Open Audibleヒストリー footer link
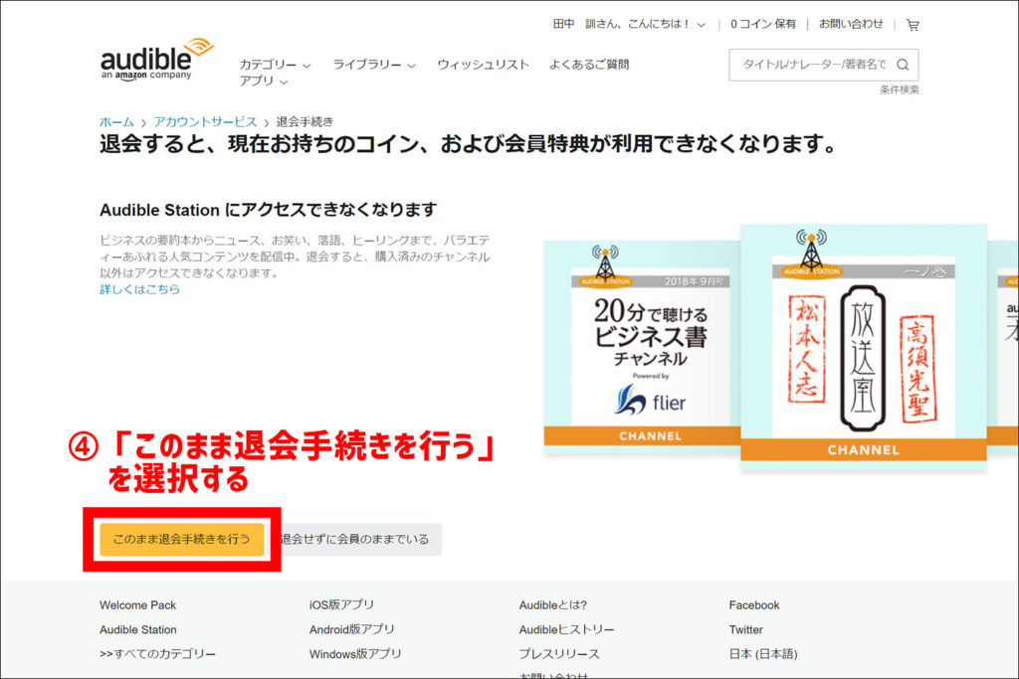1019x679 pixels. 566,629
